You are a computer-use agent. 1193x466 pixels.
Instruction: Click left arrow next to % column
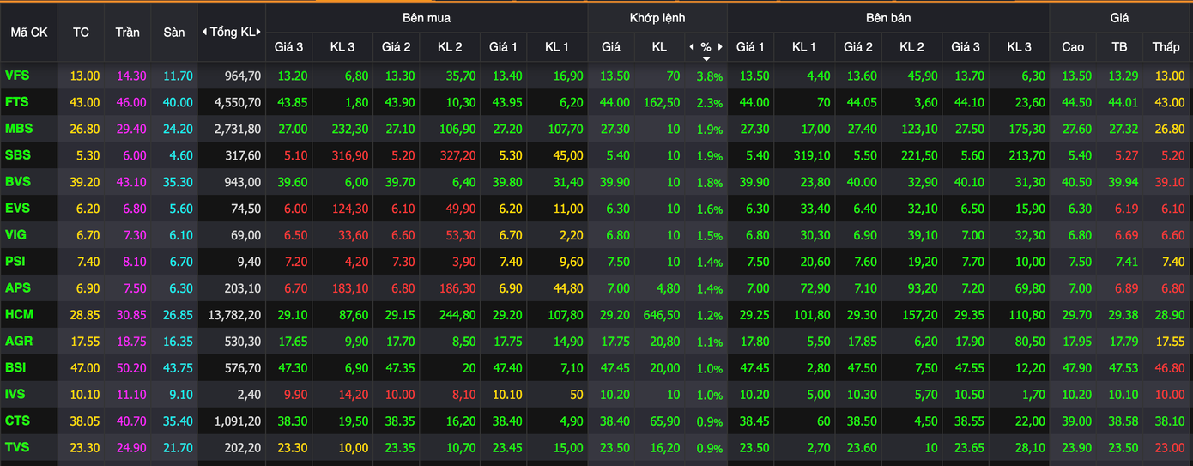pos(692,47)
